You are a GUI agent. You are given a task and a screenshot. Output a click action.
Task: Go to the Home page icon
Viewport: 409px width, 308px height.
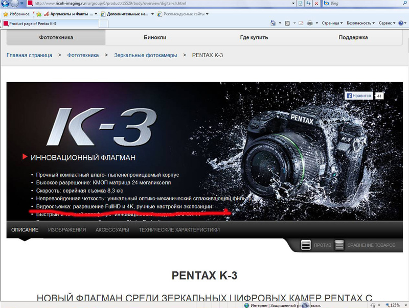coord(273,23)
